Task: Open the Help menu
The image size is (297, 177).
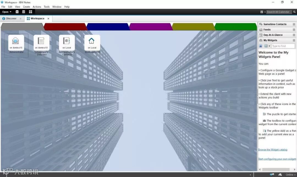Action: [x=67, y=7]
